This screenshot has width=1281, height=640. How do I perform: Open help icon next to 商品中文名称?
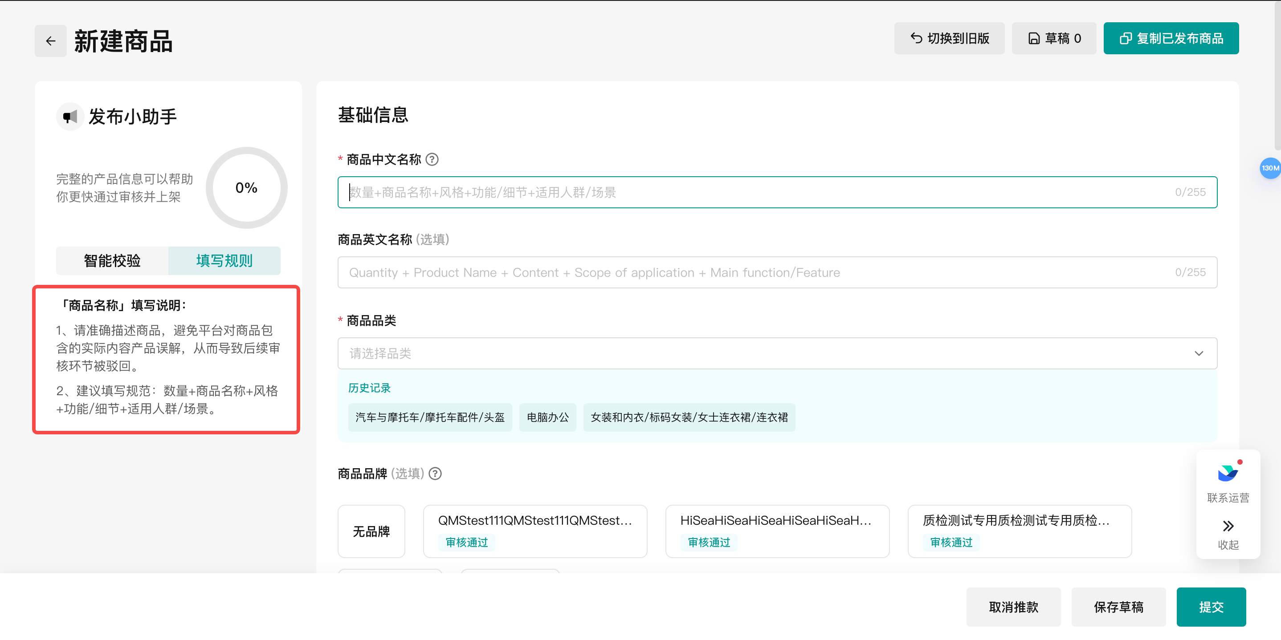432,159
